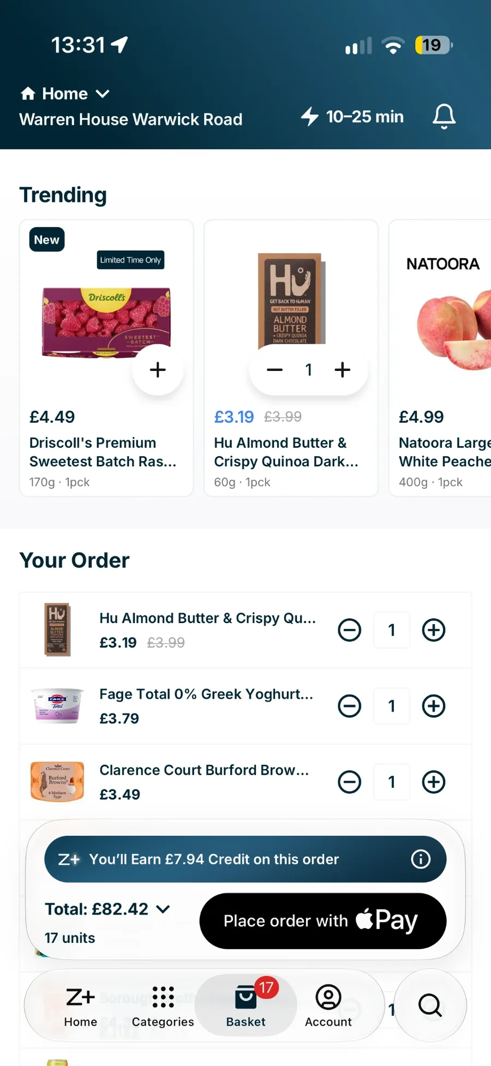View the Basket tab with 17 items

246,1006
